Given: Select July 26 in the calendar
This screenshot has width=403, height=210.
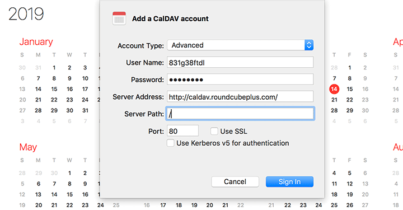Looking at the screenshot, I should 349,205.
